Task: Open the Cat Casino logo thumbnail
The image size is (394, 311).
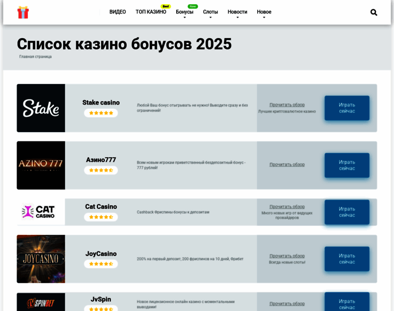Action: point(41,212)
